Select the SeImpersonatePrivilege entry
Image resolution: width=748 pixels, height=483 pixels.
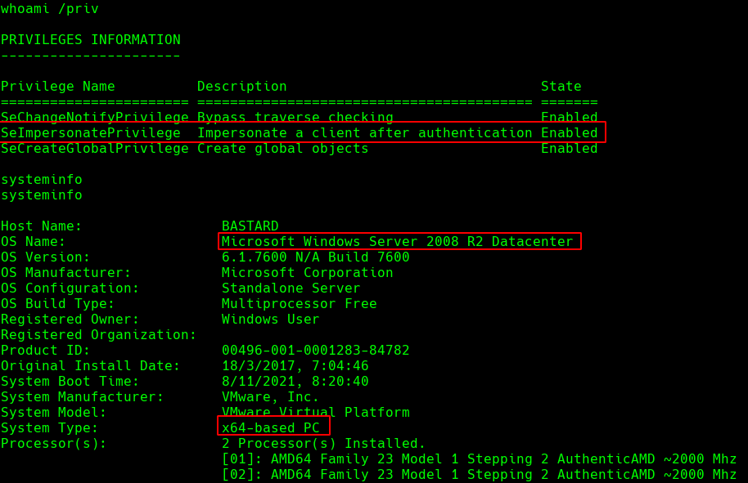tap(90, 133)
